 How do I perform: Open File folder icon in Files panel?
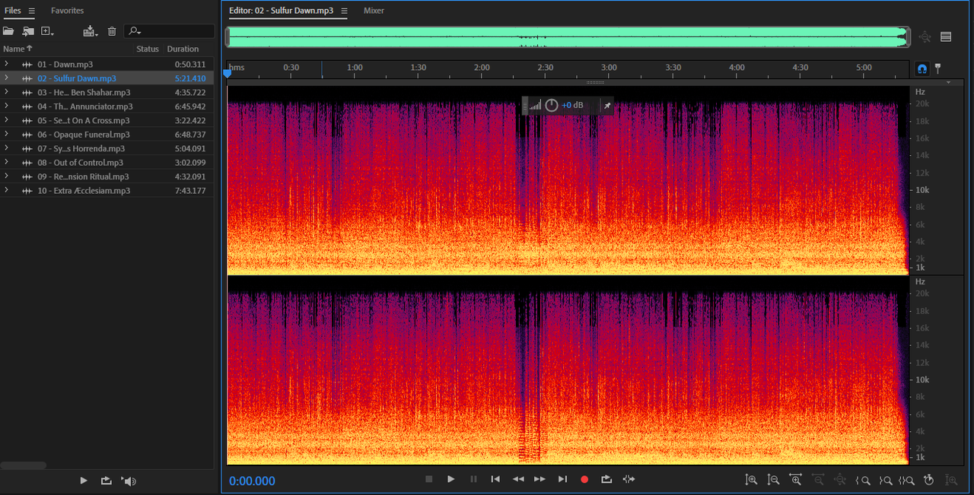click(8, 31)
